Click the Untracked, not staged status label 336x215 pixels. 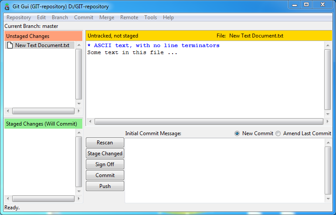pyautogui.click(x=113, y=36)
